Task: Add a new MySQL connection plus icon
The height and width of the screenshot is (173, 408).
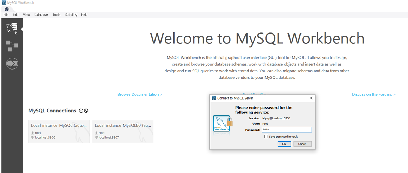Action: point(81,111)
